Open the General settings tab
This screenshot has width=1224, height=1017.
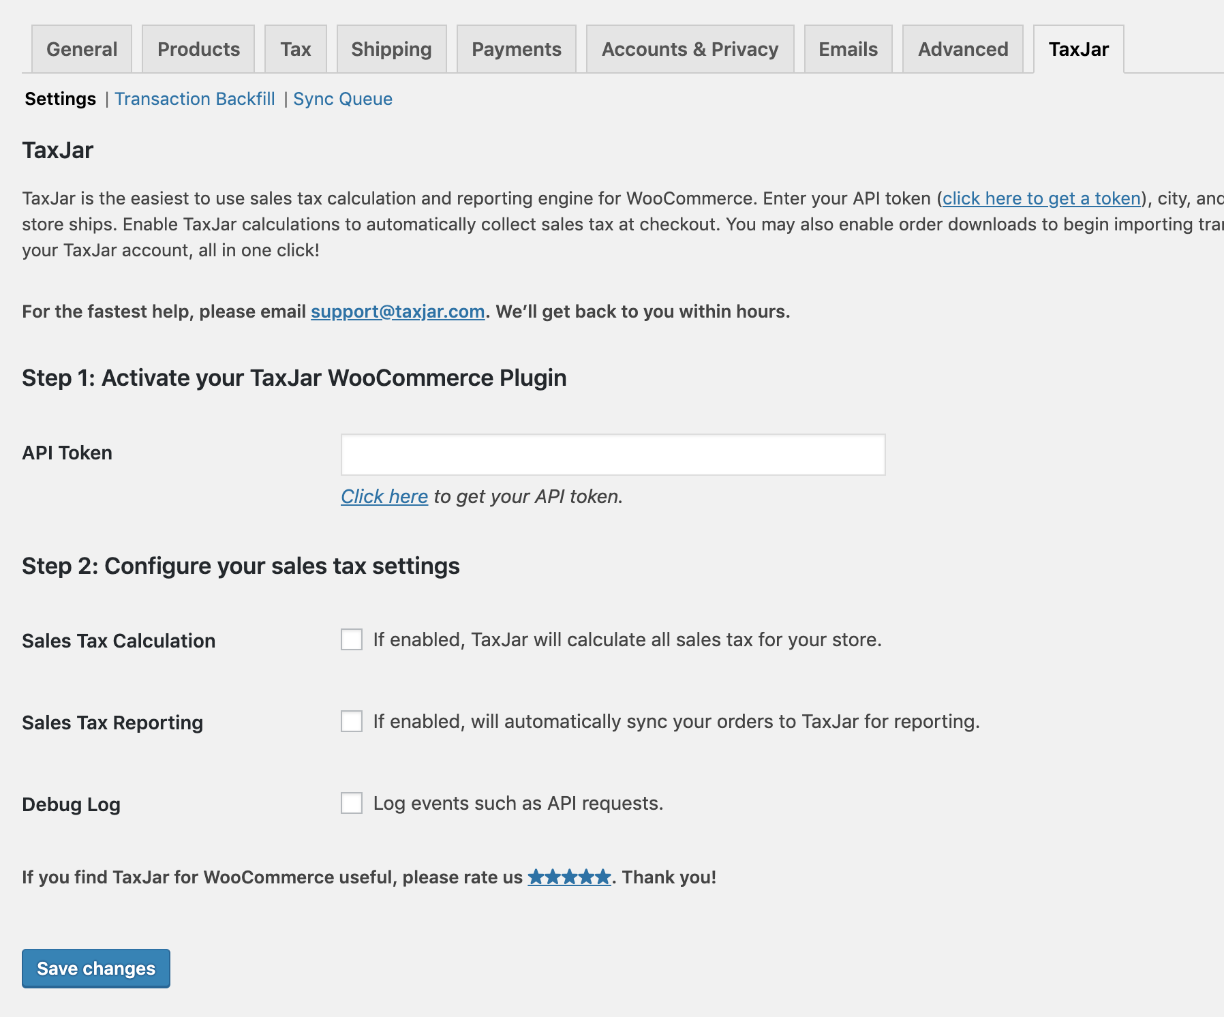click(x=82, y=49)
